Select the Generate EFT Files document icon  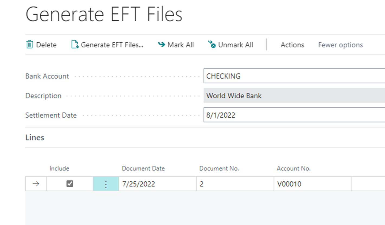pos(75,45)
